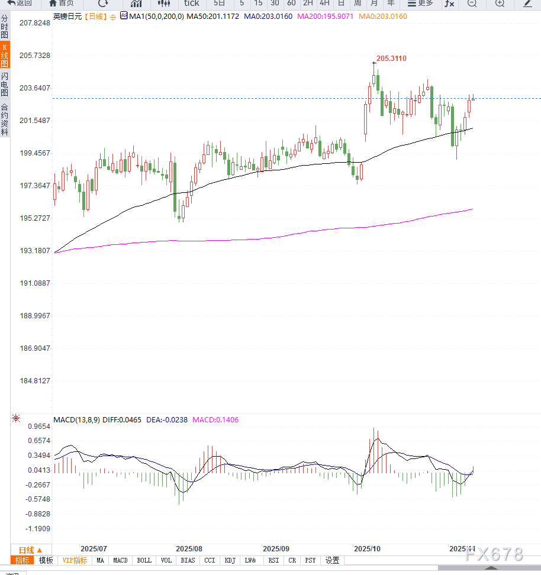
Task: Switch to 分时图 view in sidebar
Action: tap(5, 27)
